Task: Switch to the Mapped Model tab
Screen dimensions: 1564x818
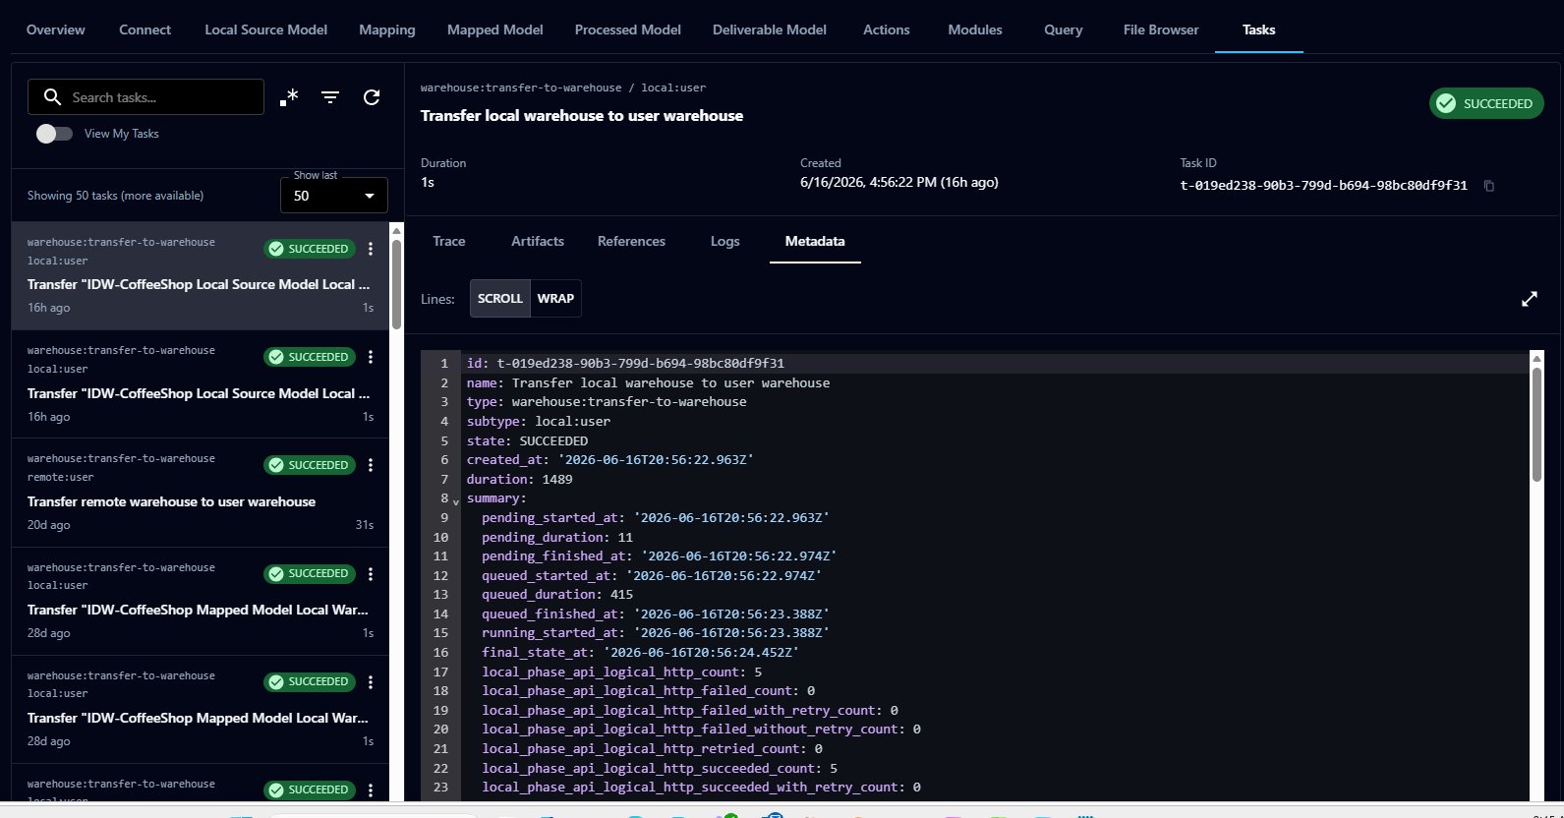Action: pyautogui.click(x=495, y=29)
